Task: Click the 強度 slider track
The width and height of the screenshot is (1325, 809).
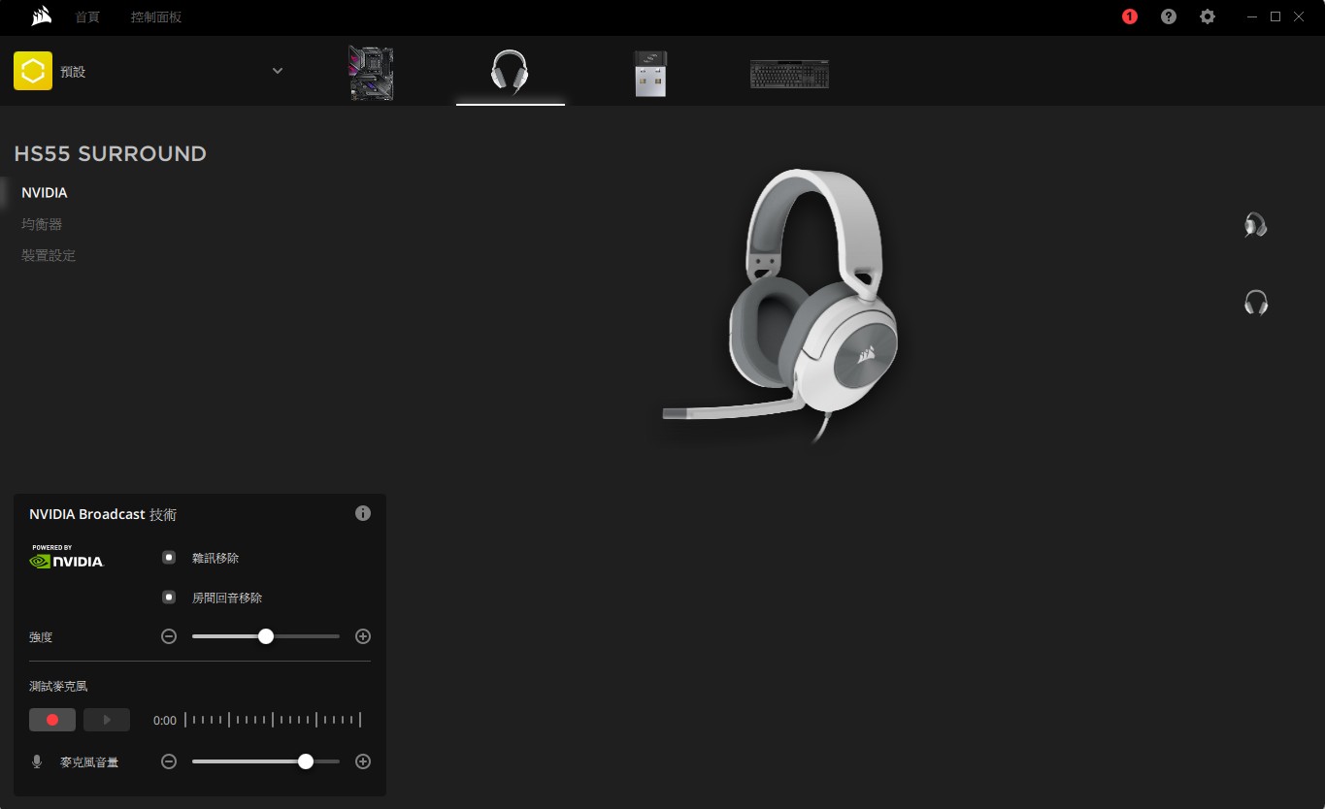Action: point(266,636)
